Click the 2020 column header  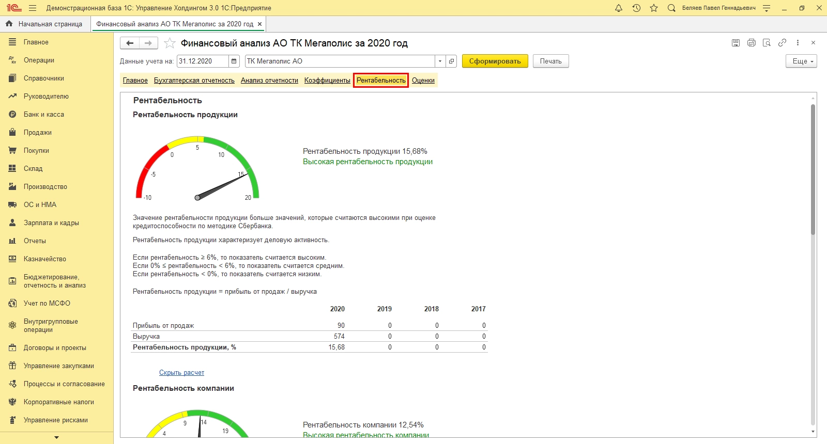pyautogui.click(x=338, y=309)
